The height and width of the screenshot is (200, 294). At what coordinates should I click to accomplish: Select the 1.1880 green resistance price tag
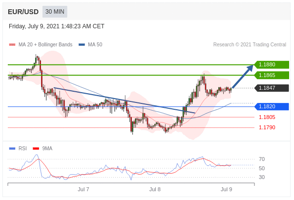(x=272, y=64)
